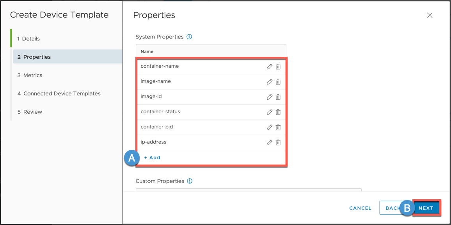Edit the image-name property

[269, 82]
